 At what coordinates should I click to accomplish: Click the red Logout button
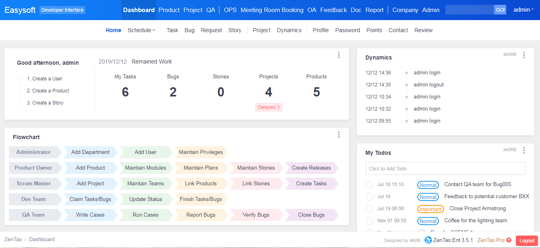tap(526, 241)
